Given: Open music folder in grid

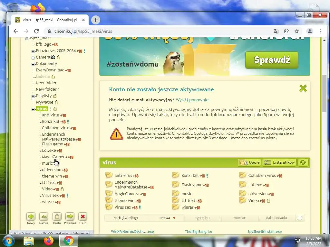Looking at the screenshot, I should (187, 194).
